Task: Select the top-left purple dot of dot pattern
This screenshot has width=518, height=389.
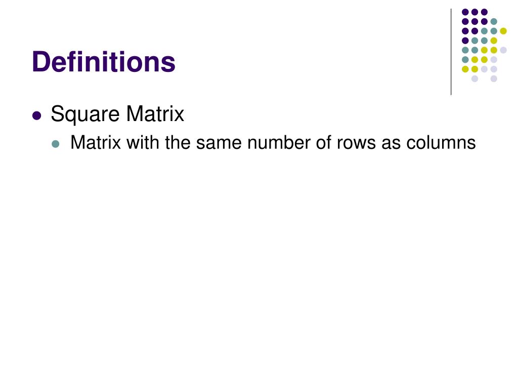Action: click(465, 12)
